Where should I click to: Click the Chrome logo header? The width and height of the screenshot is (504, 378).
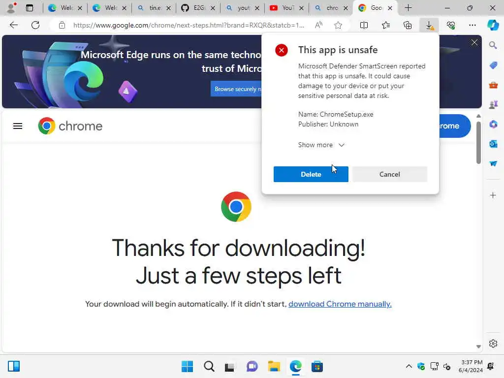point(70,126)
